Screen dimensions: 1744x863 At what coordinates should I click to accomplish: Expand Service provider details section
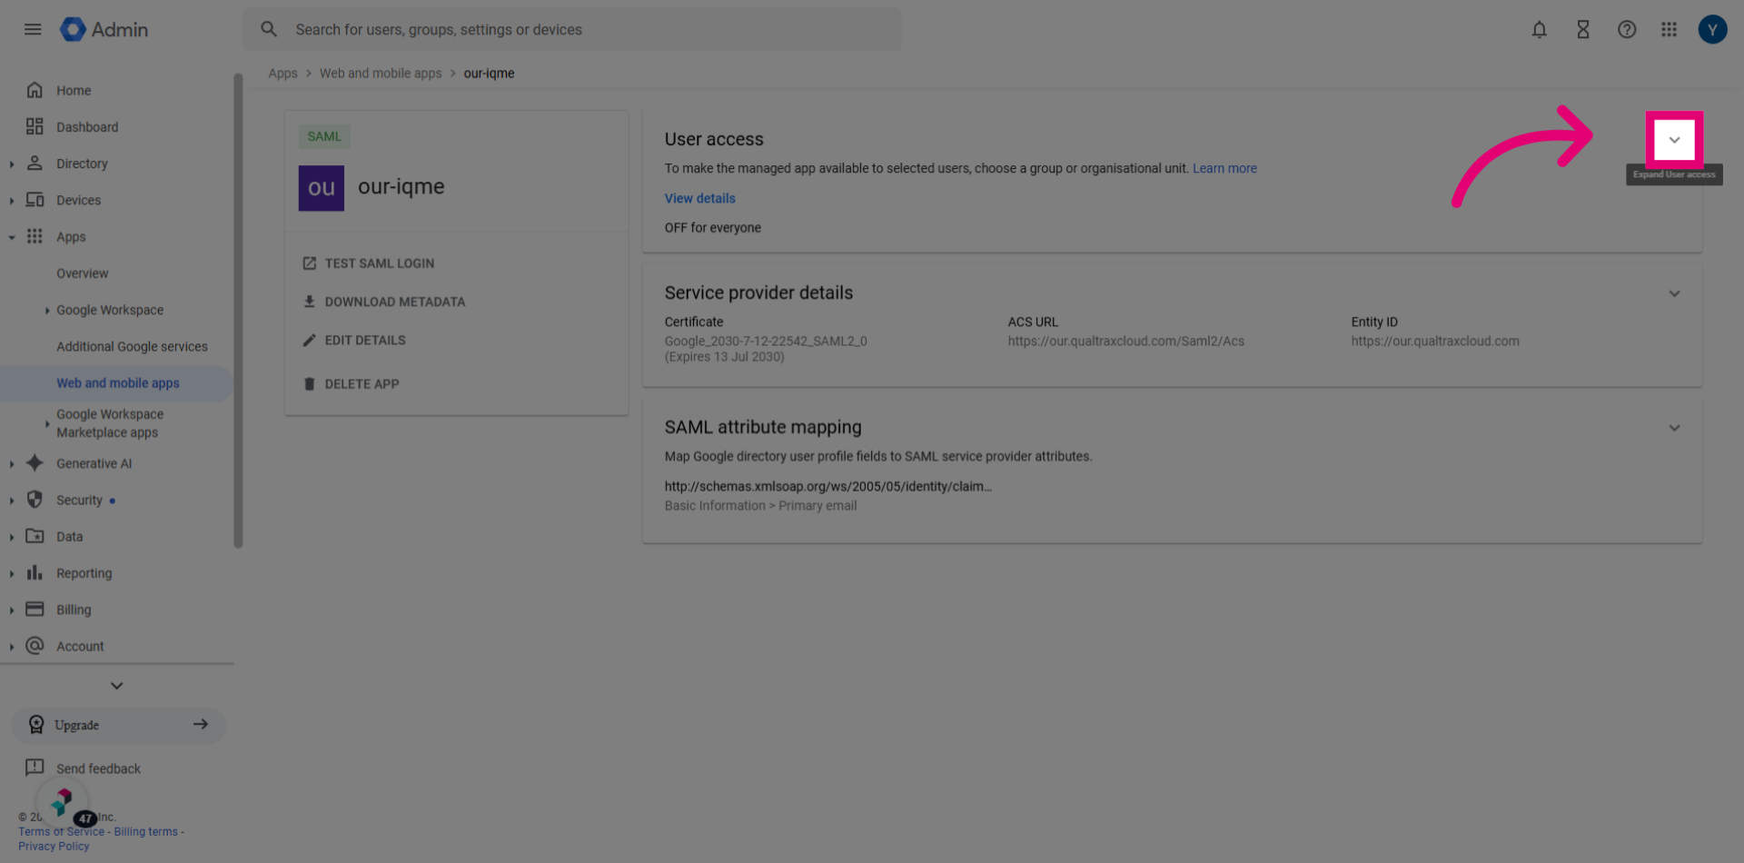pyautogui.click(x=1674, y=293)
